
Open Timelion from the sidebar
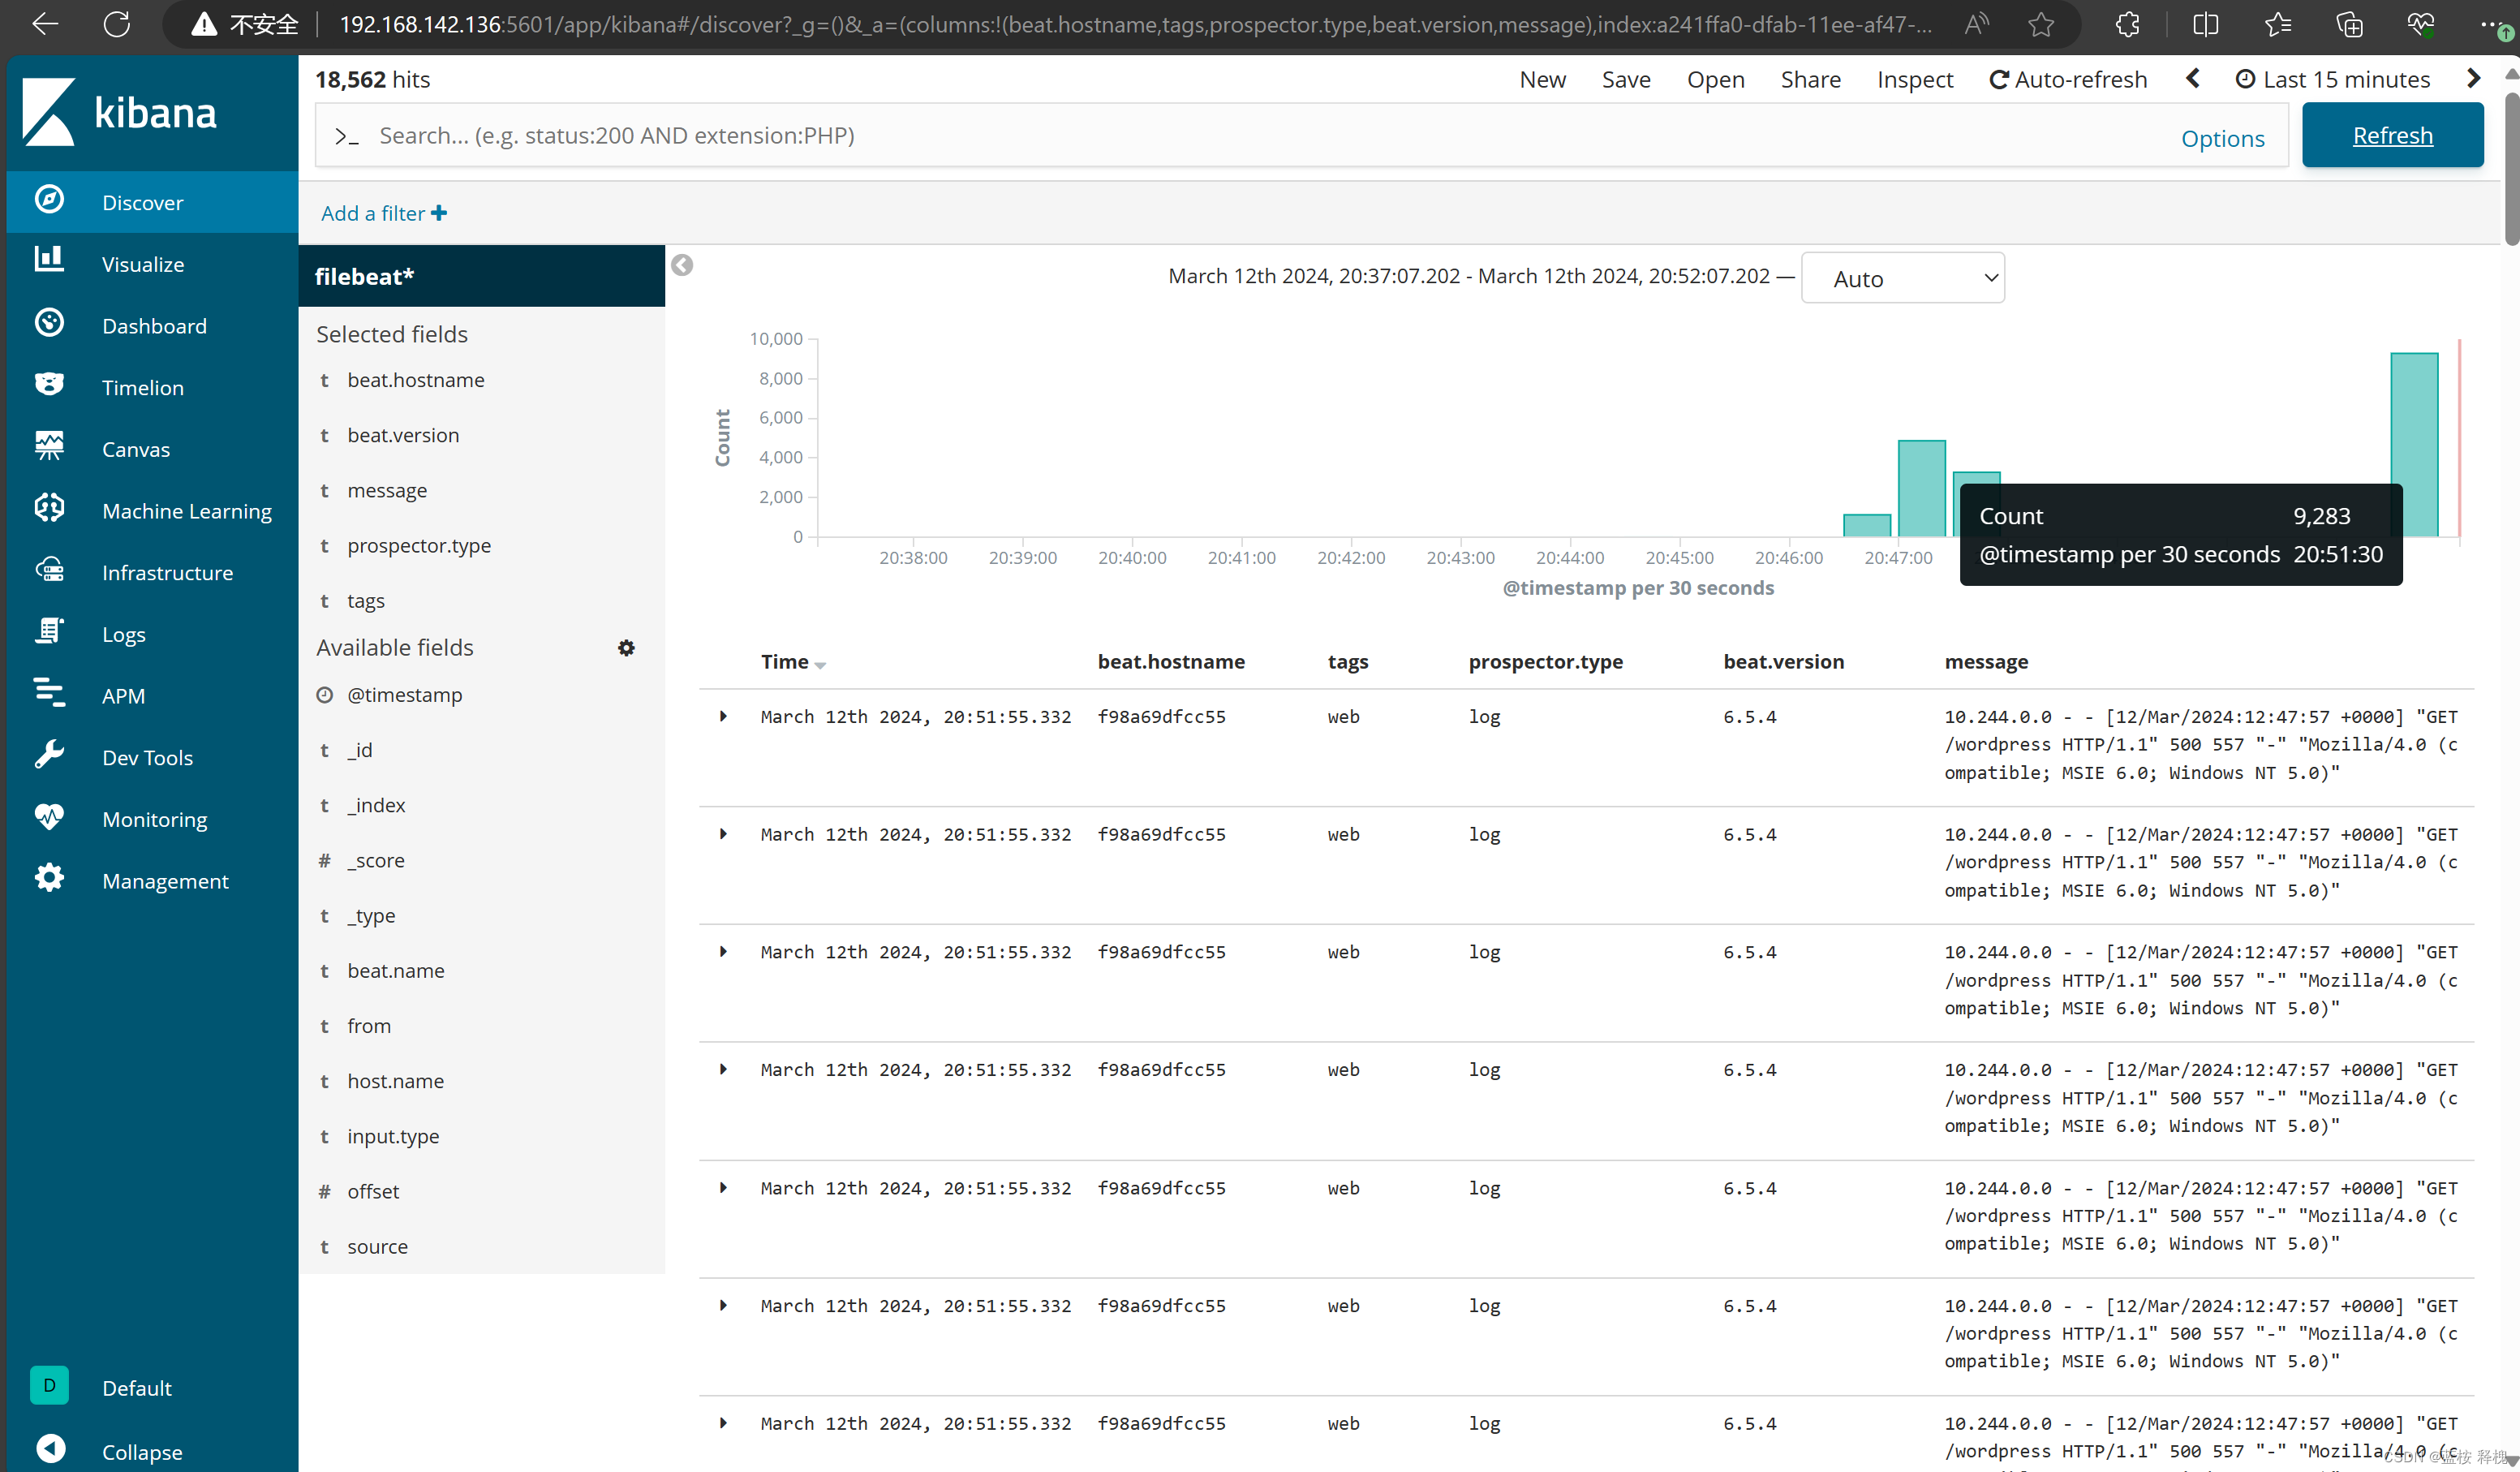tap(142, 387)
